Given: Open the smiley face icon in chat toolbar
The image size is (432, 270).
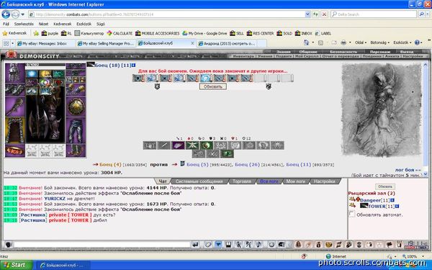Looking at the screenshot, I should [x=271, y=244].
